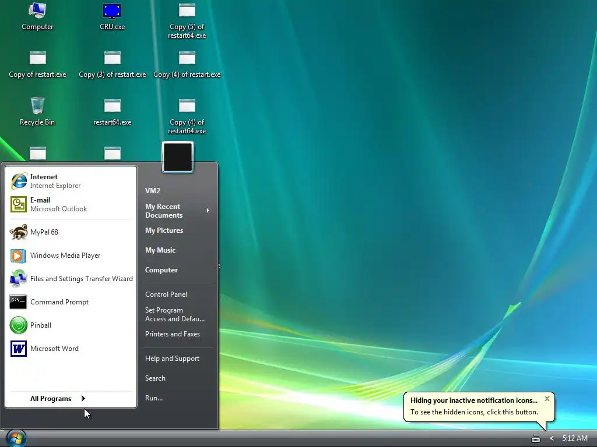The width and height of the screenshot is (597, 447).
Task: Click the 5:12 AM taskbar clock
Action: (x=575, y=438)
